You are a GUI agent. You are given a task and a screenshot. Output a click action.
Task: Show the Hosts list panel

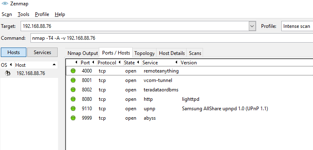click(x=14, y=52)
